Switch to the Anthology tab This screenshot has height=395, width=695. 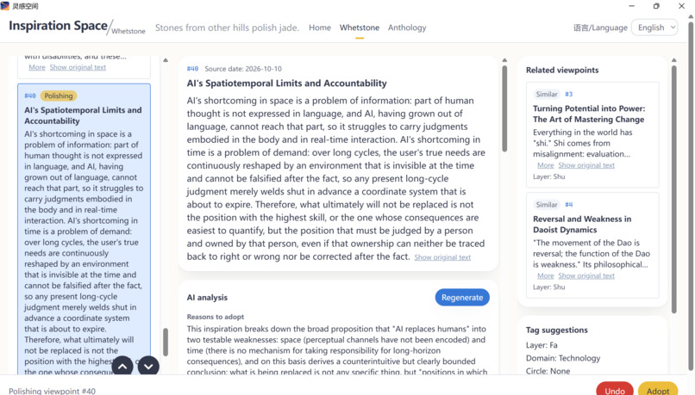[x=407, y=28]
